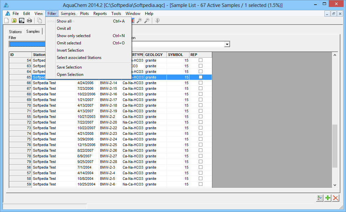Click the scrollbar up arrow
The image size is (346, 212).
pos(335,55)
